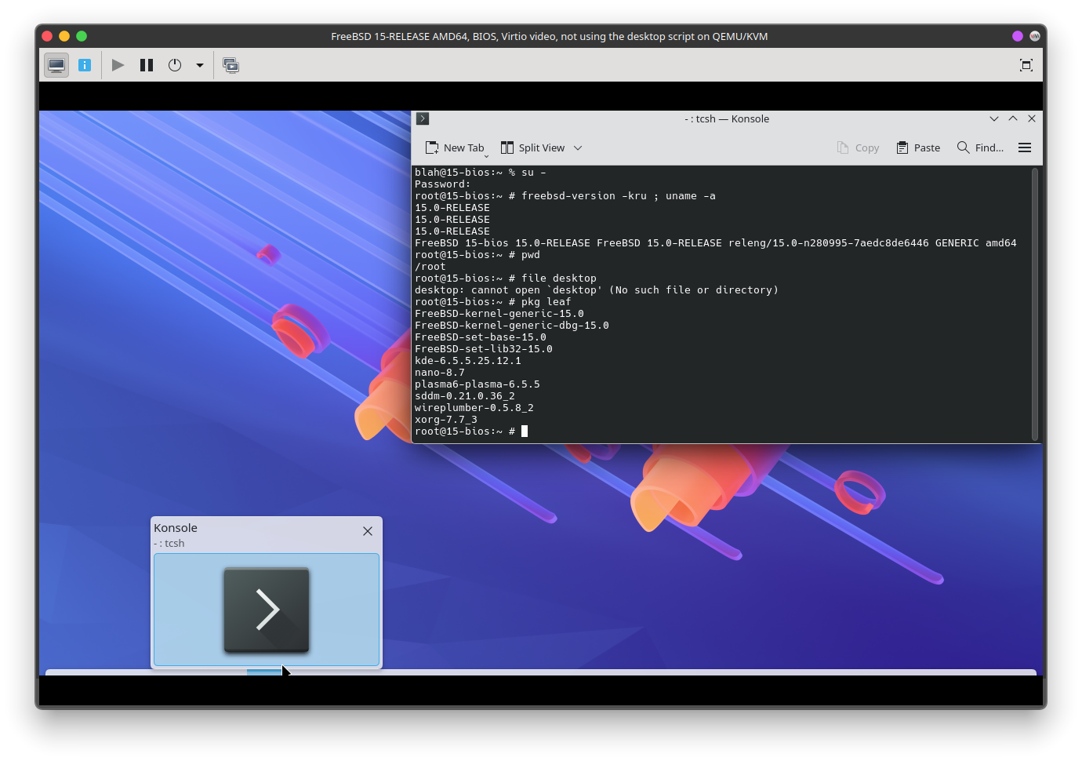Expand the New Tab profile arrow
1082x761 pixels.
click(x=486, y=155)
